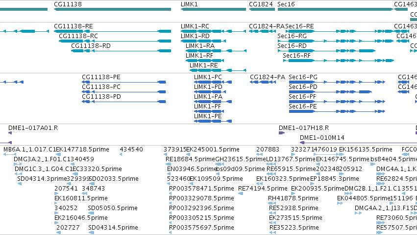Select the Sec16-PE protein feature
Viewport: 417px width, 235px height.
(337, 112)
